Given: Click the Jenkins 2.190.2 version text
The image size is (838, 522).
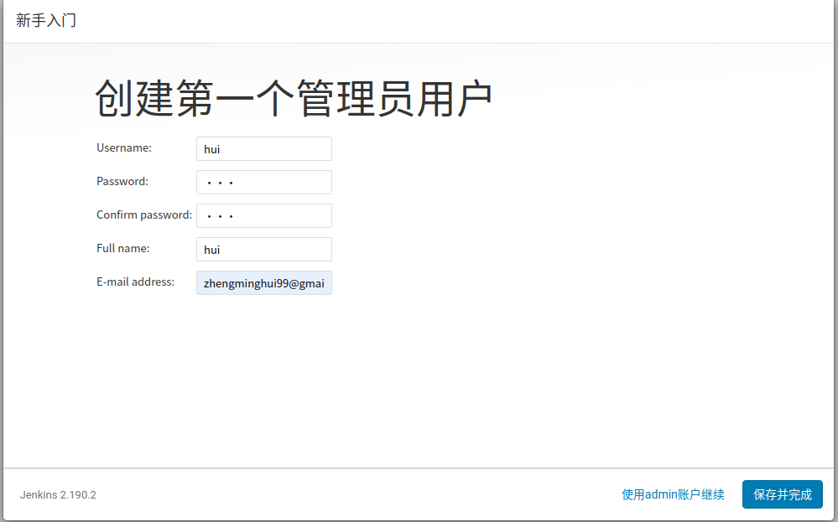Looking at the screenshot, I should click(x=57, y=494).
